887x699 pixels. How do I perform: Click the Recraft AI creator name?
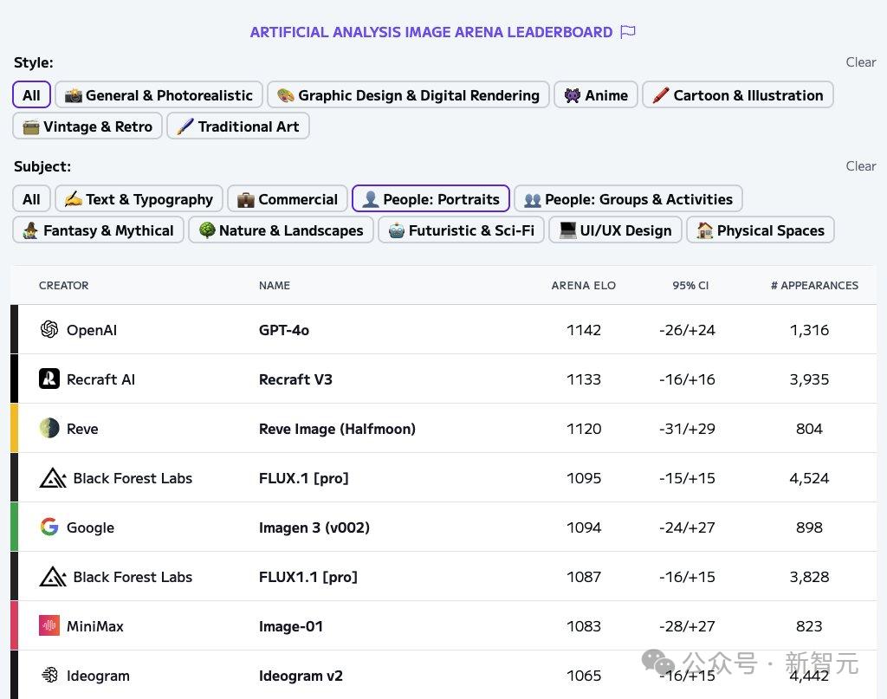[100, 379]
